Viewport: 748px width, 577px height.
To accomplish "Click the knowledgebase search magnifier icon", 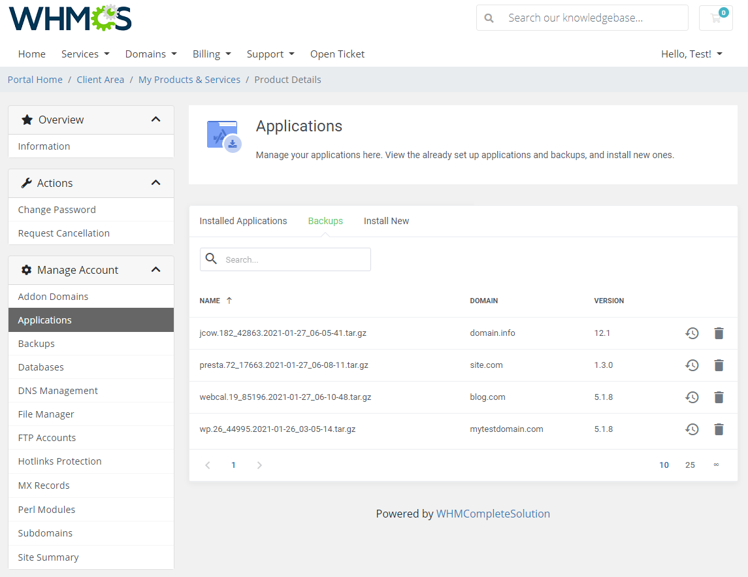I will tap(489, 18).
